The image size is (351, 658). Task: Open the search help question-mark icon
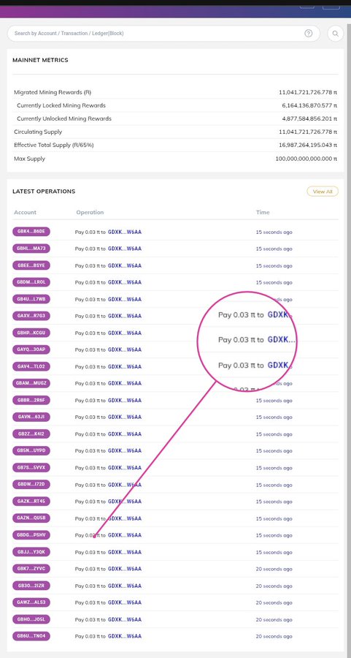coord(309,34)
